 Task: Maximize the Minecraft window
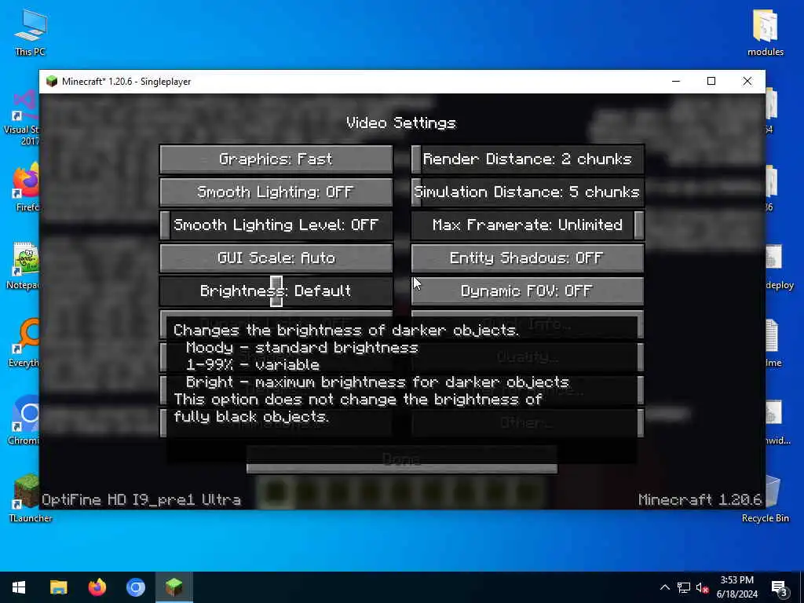(x=711, y=81)
